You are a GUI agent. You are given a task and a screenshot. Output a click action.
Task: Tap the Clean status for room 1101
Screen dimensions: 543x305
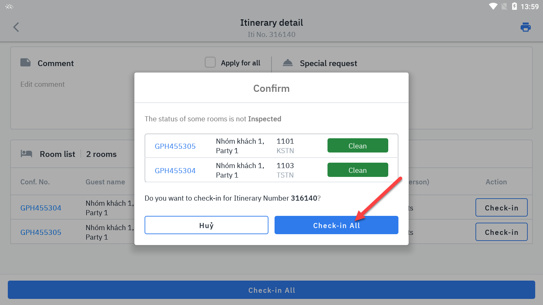click(x=358, y=145)
